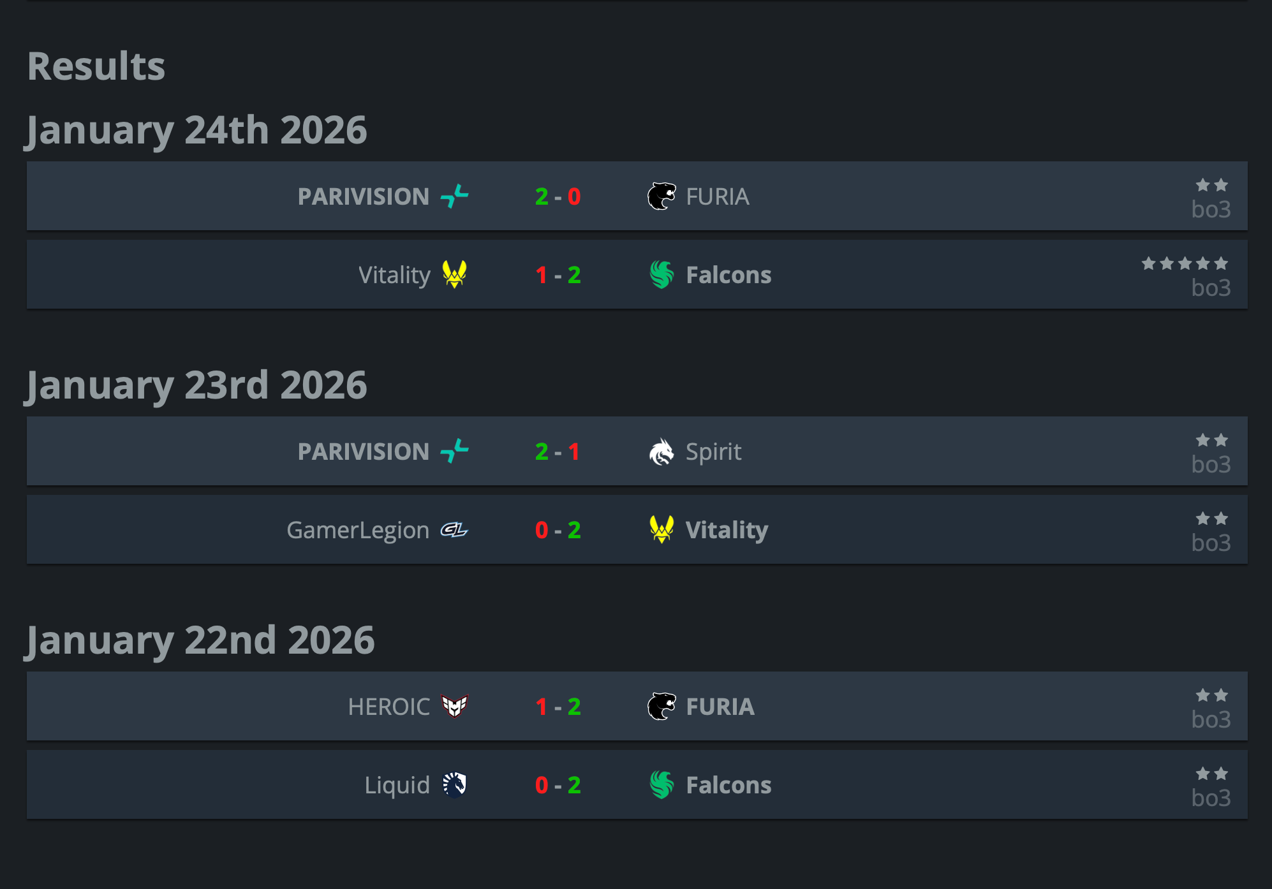Click the Spirit team name
This screenshot has width=1272, height=889.
click(713, 452)
